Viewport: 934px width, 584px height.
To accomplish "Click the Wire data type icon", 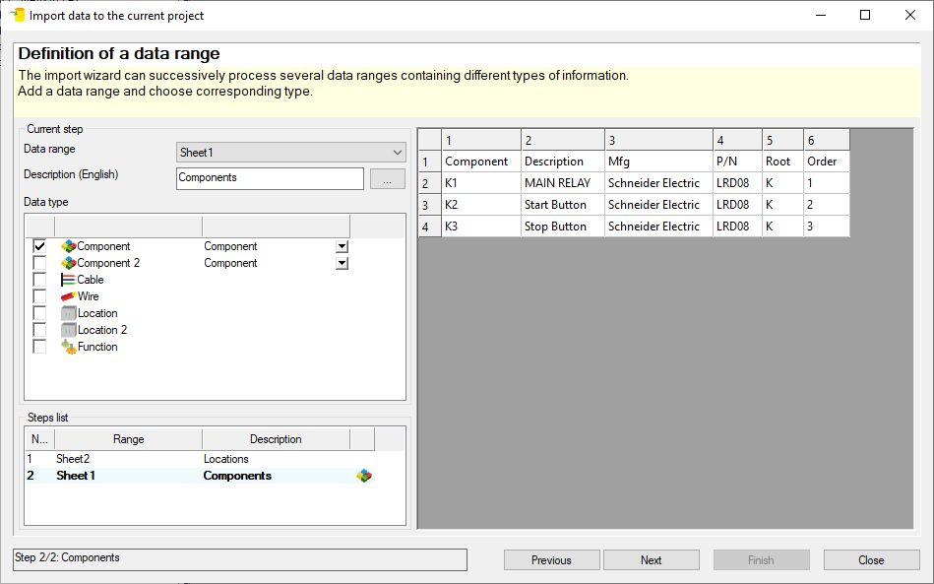I will click(x=69, y=296).
